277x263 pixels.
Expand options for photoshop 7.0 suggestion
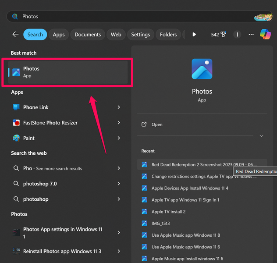(x=119, y=184)
